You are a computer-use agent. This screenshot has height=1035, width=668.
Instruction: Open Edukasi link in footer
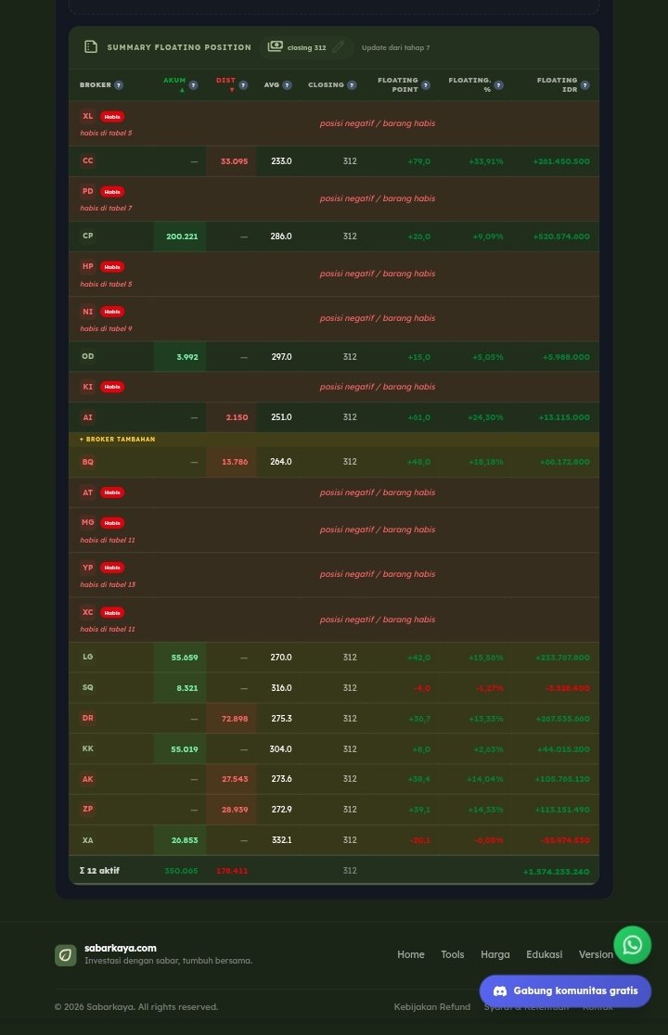pyautogui.click(x=544, y=954)
